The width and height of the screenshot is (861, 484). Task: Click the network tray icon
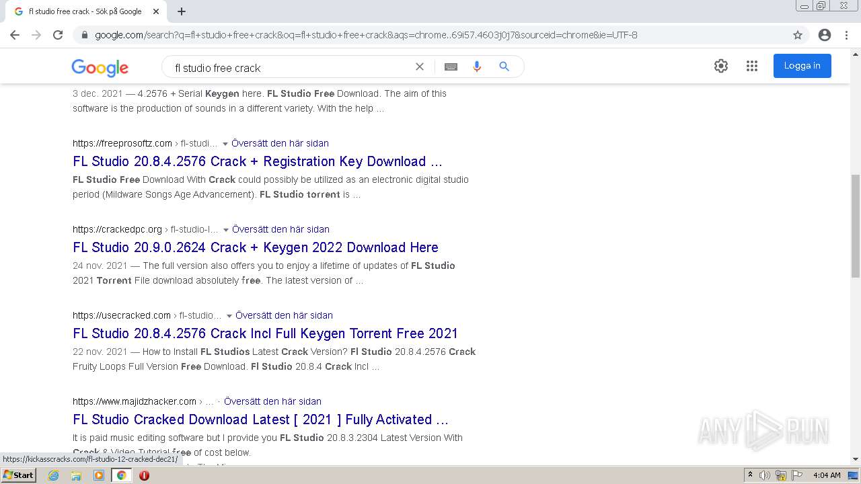point(781,475)
